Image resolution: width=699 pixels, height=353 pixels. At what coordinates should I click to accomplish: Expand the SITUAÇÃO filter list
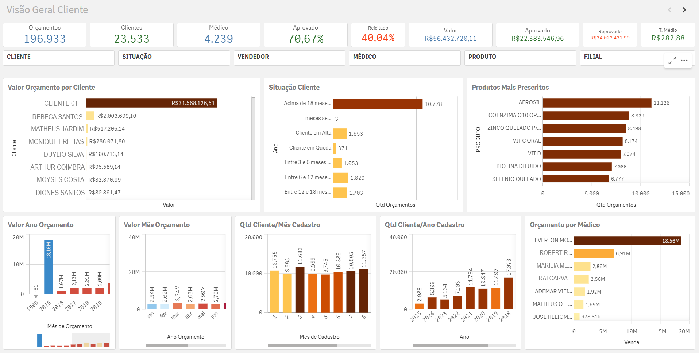[x=174, y=57]
